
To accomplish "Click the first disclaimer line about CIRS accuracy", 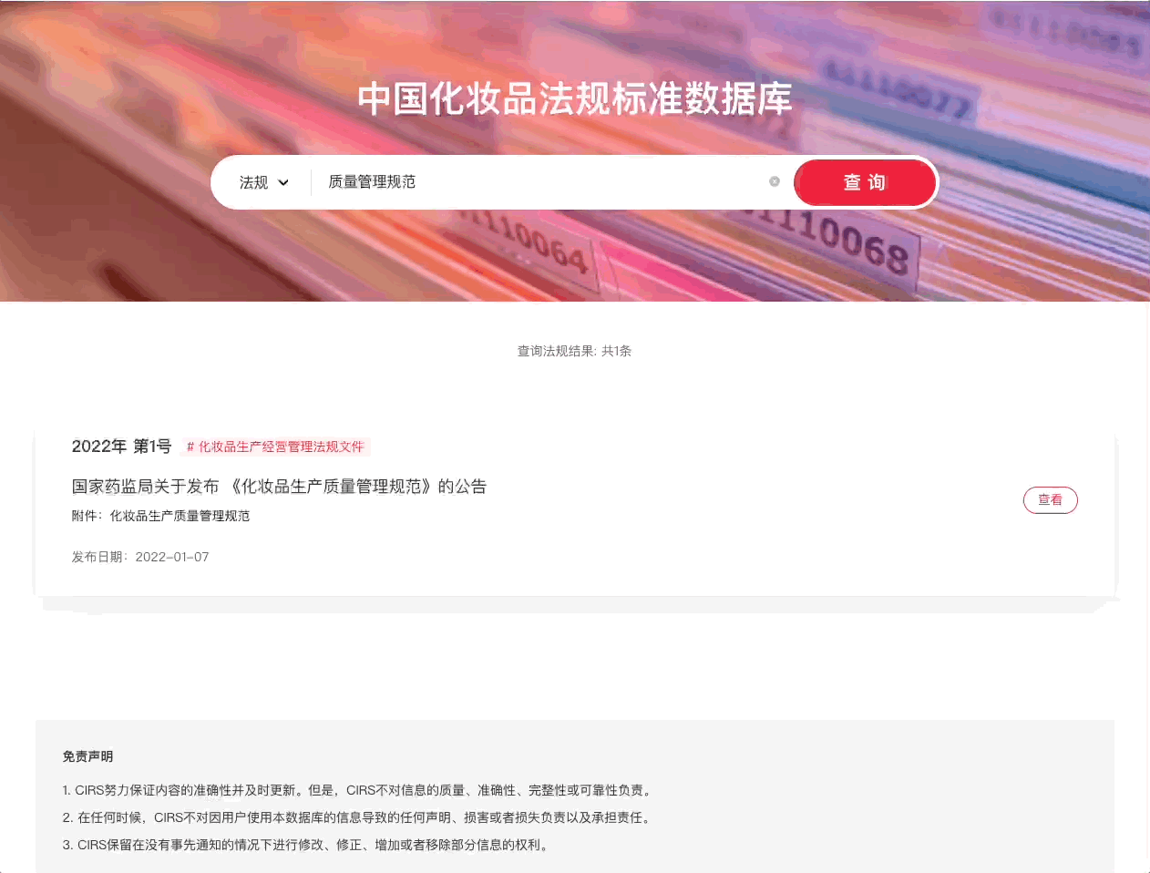I will (x=358, y=790).
